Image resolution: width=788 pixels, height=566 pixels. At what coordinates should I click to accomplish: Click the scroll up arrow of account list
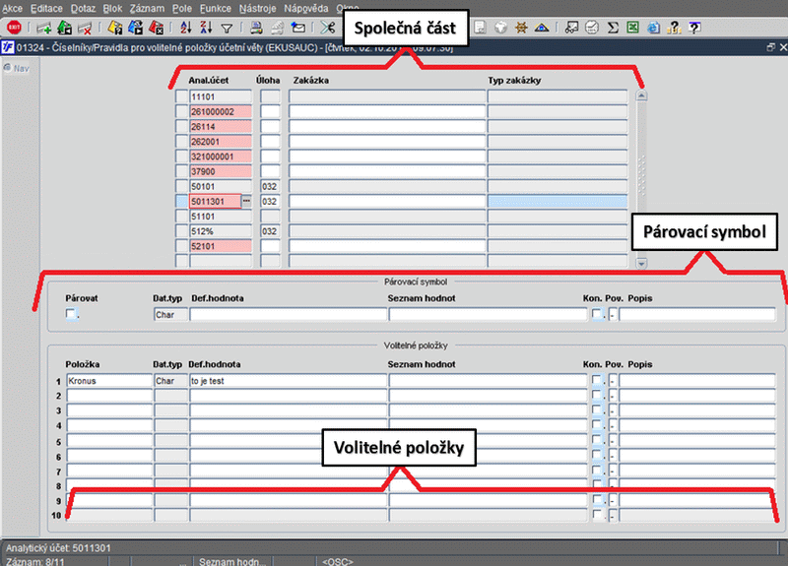coord(641,95)
